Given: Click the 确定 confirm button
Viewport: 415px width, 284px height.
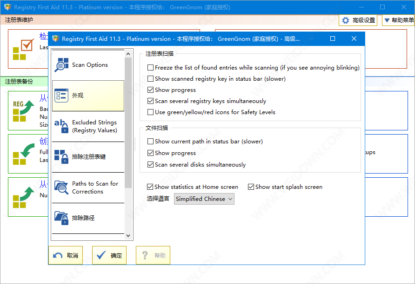Looking at the screenshot, I should tap(109, 255).
